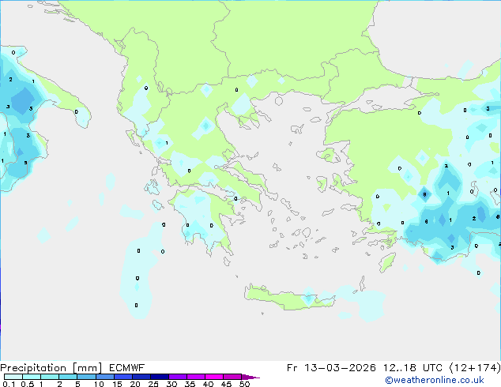Click the '12..18 UTC' time range text
This screenshot has width=501, height=387.
click(x=412, y=368)
